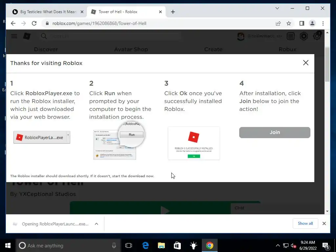Image resolution: width=336 pixels, height=252 pixels.
Task: Launch Microsoft Edge from the taskbar
Action: [145, 245]
